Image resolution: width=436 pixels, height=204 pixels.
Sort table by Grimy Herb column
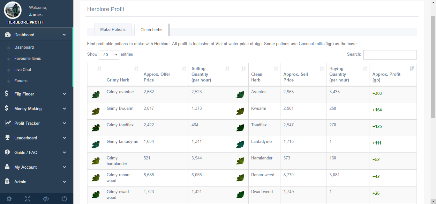point(123,74)
